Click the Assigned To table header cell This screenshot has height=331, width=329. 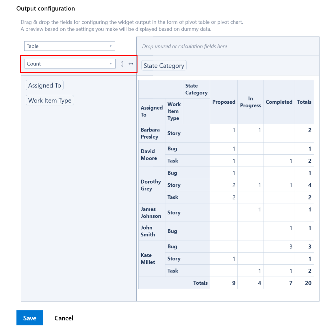pos(152,111)
